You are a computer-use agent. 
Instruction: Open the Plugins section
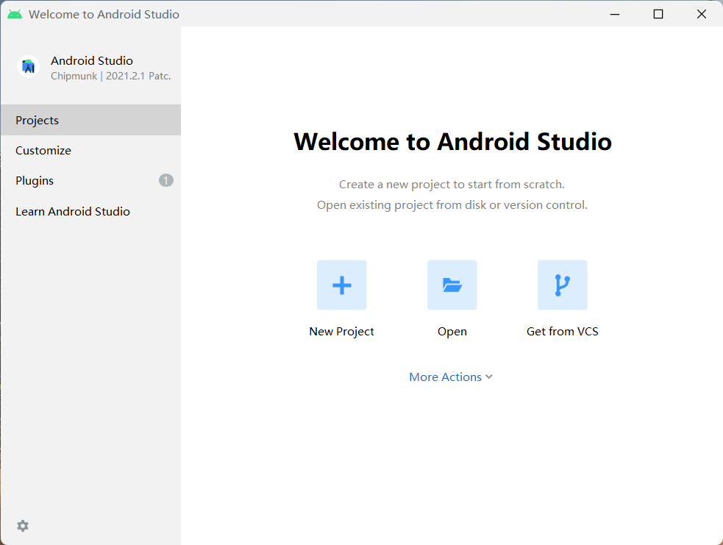[35, 180]
